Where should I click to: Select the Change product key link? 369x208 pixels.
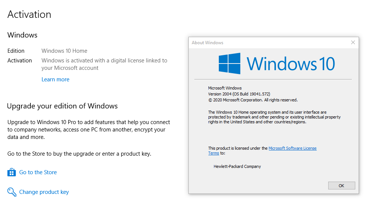pyautogui.click(x=44, y=192)
